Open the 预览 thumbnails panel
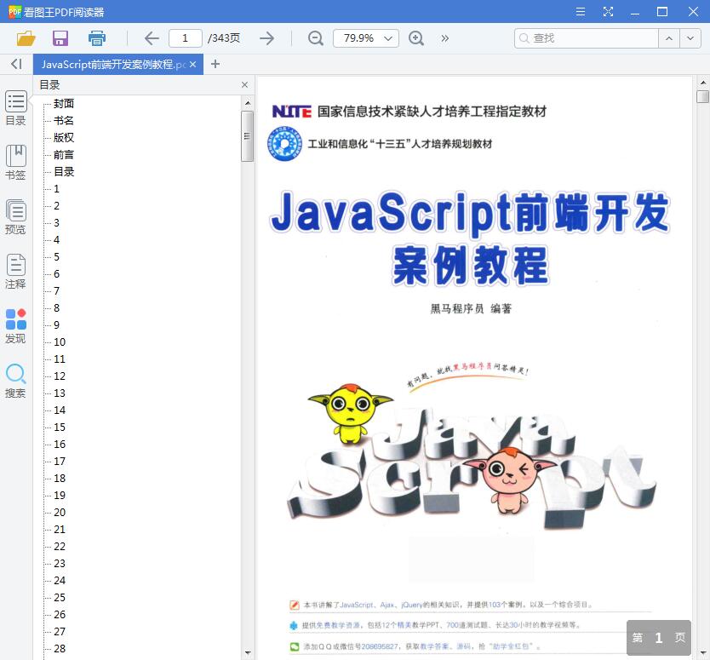The height and width of the screenshot is (660, 710). point(15,217)
